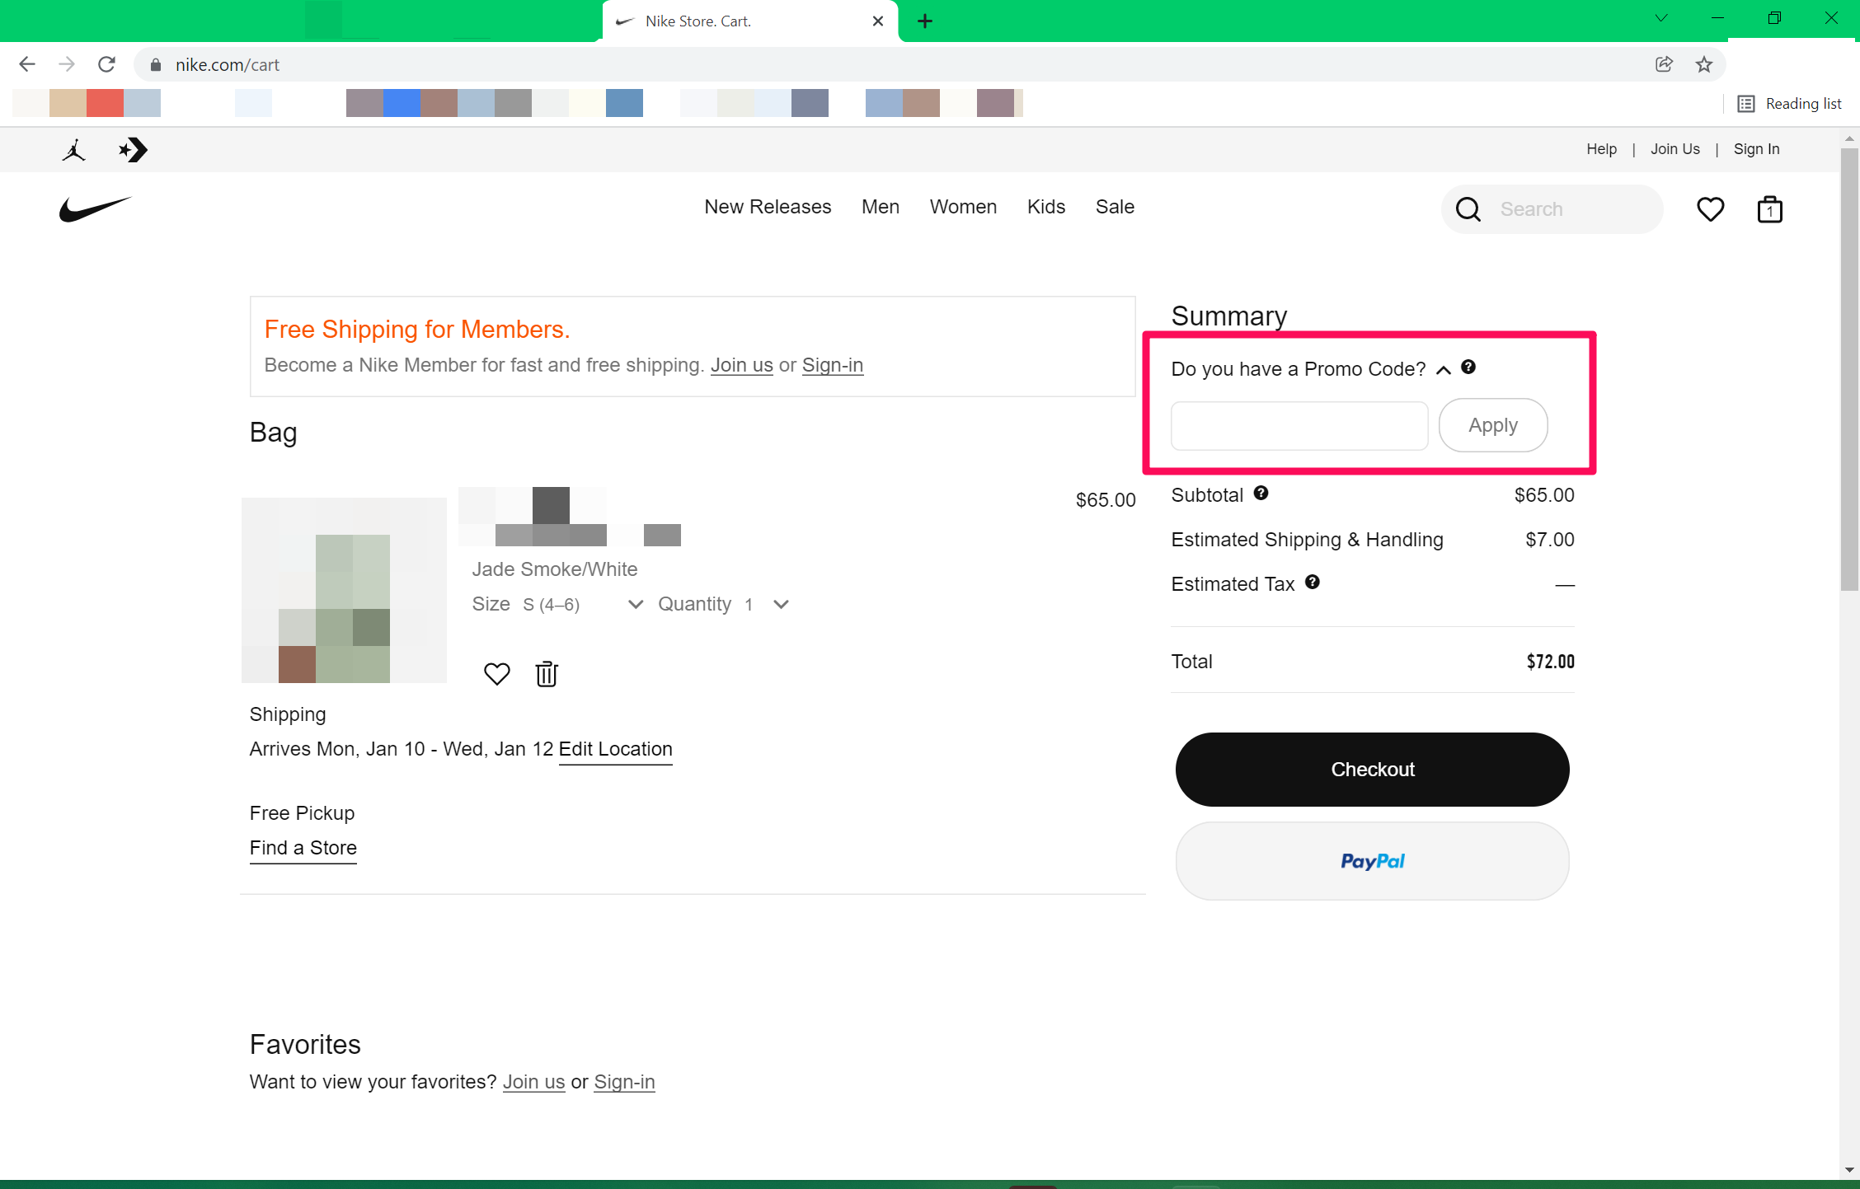Image resolution: width=1860 pixels, height=1189 pixels.
Task: Click the Apply promo code button
Action: click(x=1493, y=425)
